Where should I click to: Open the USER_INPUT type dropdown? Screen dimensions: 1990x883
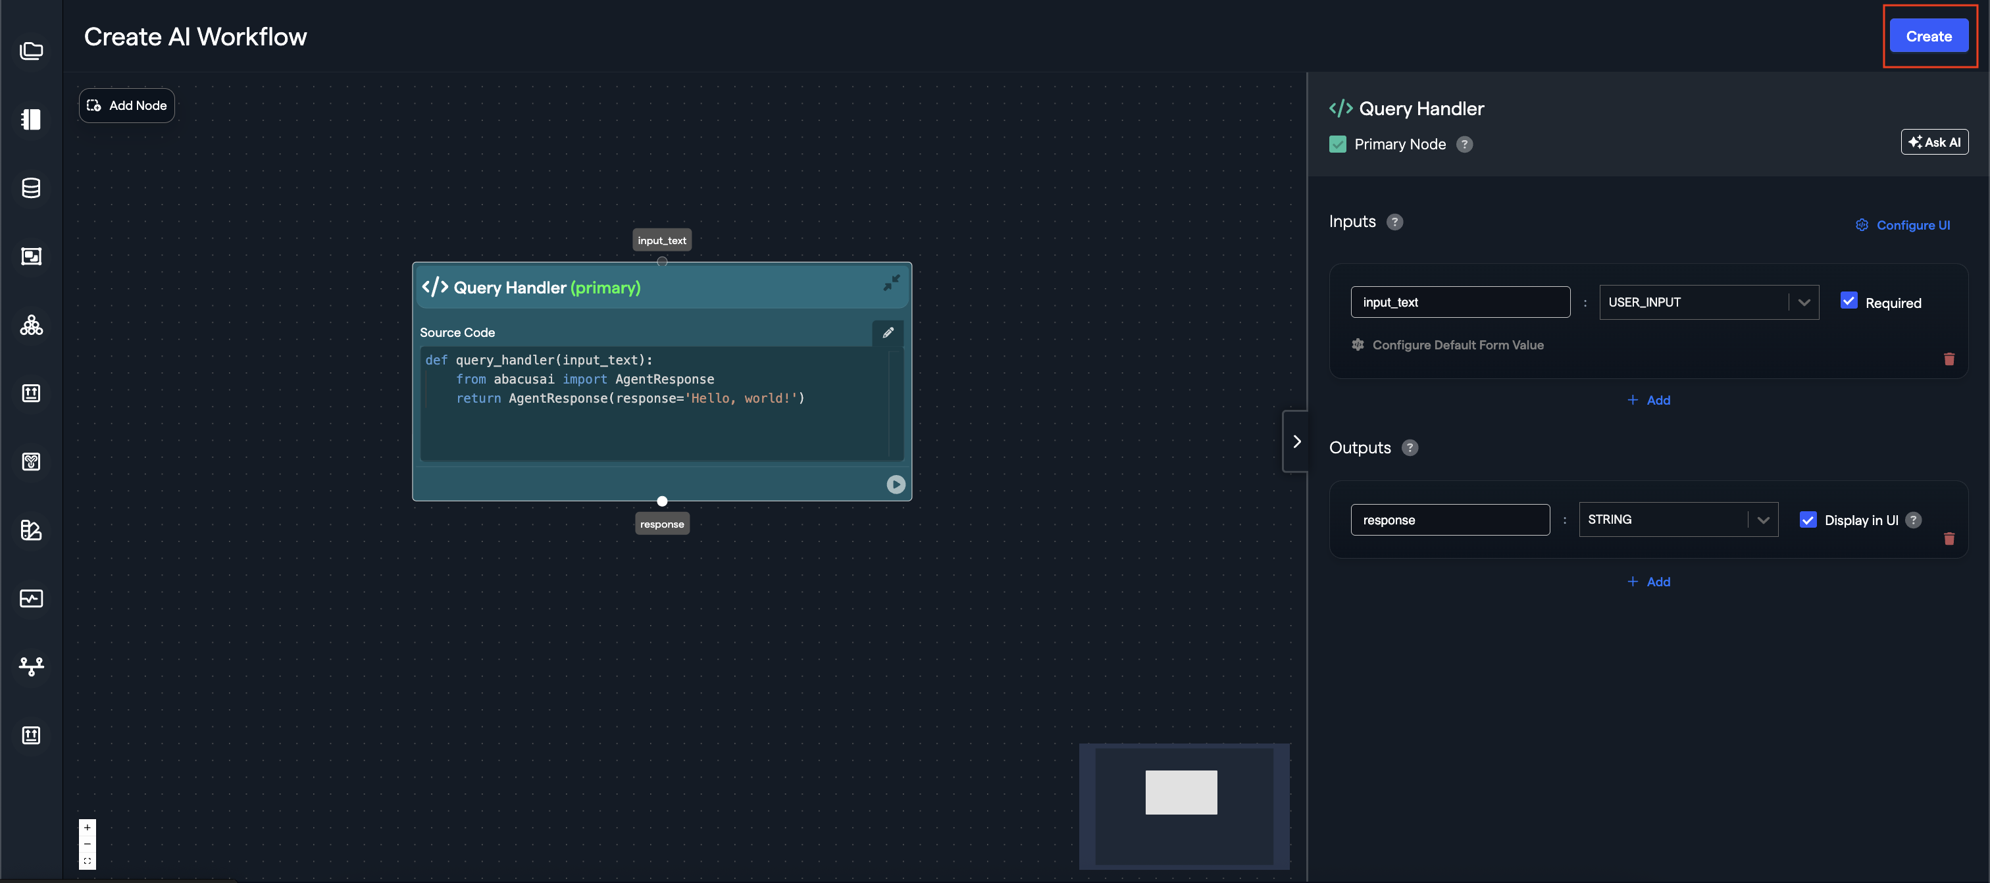(1708, 302)
